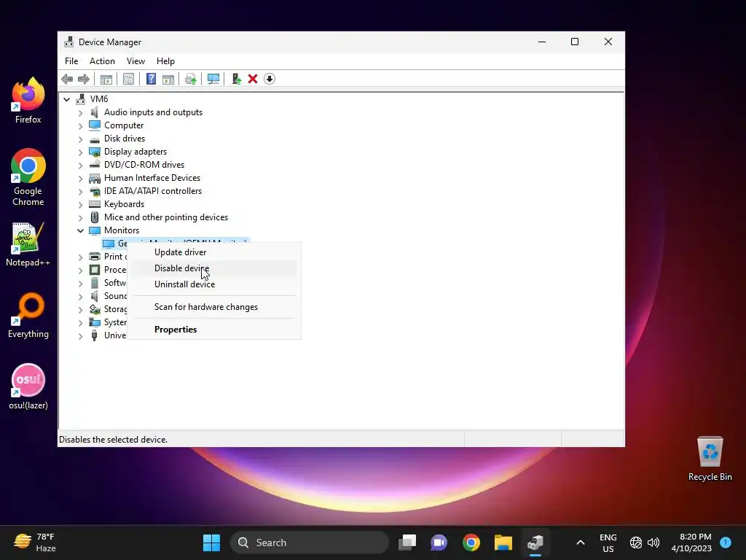Select the Human Interface Devices icon
This screenshot has width=746, height=560.
[95, 178]
